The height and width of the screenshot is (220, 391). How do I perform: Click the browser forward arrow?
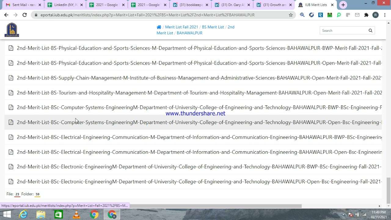tap(15, 15)
